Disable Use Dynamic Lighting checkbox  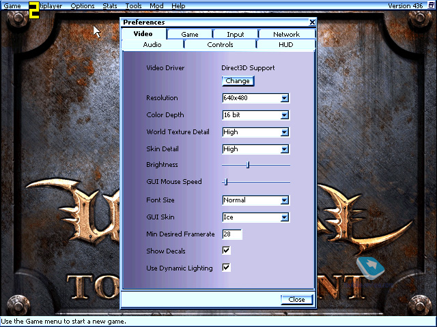[226, 268]
